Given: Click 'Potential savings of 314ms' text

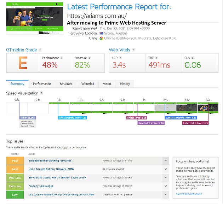Looking at the screenshot, I should [x=117, y=160].
